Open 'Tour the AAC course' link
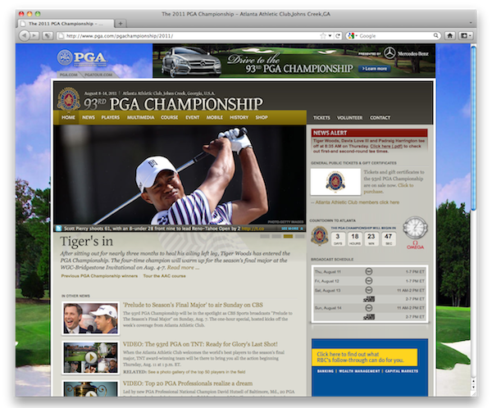The image size is (492, 408). point(165,276)
